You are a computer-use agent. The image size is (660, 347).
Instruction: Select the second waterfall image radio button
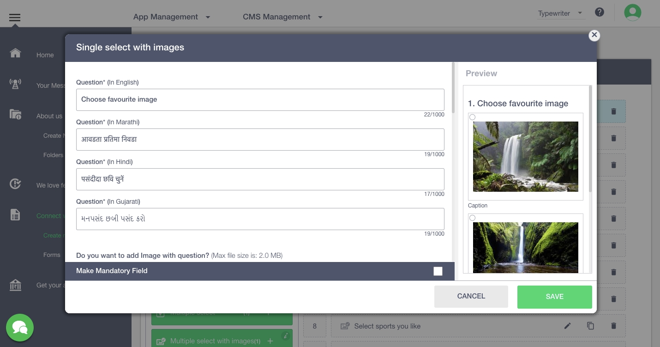[x=472, y=218]
